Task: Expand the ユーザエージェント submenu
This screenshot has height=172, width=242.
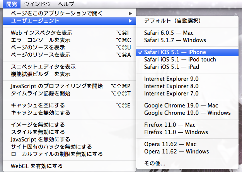Action: coord(69,21)
